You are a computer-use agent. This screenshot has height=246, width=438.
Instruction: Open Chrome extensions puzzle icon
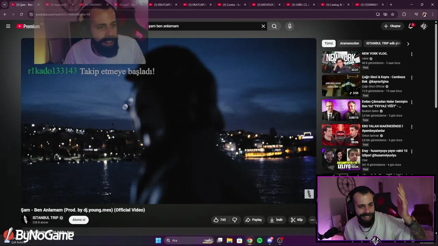coord(404,14)
